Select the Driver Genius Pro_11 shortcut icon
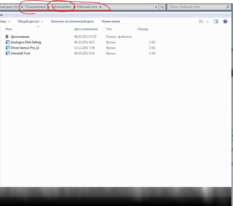This screenshot has width=233, height=206. point(8,48)
